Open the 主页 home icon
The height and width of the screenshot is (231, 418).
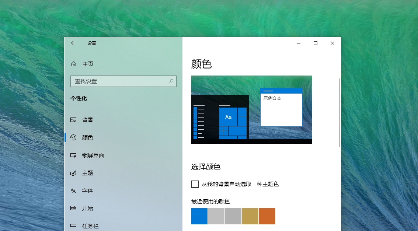click(x=74, y=64)
